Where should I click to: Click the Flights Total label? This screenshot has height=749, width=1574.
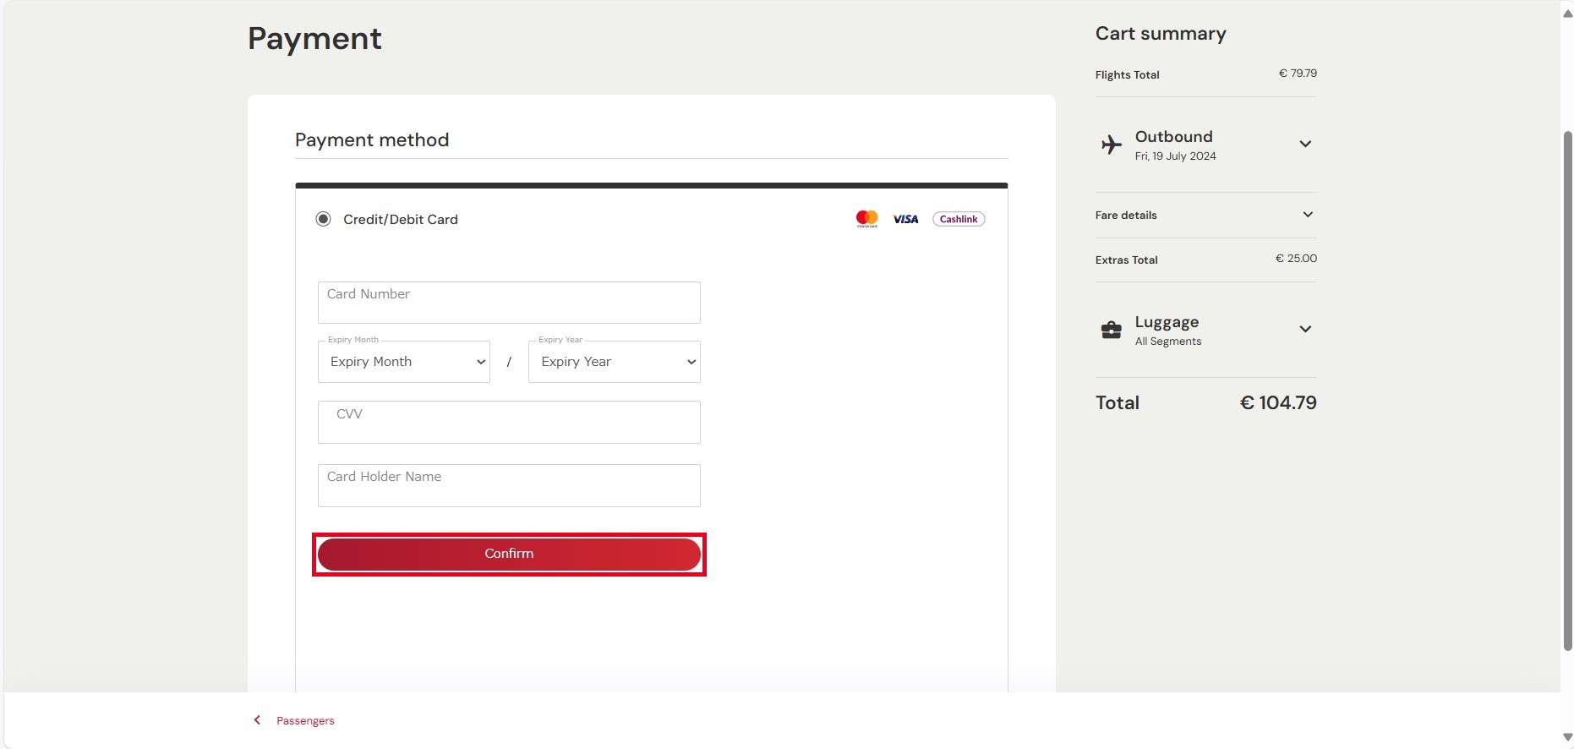pyautogui.click(x=1128, y=75)
